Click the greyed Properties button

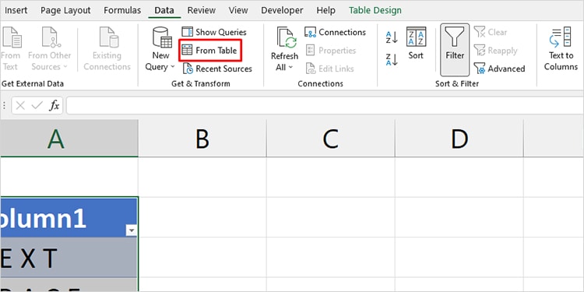point(331,51)
